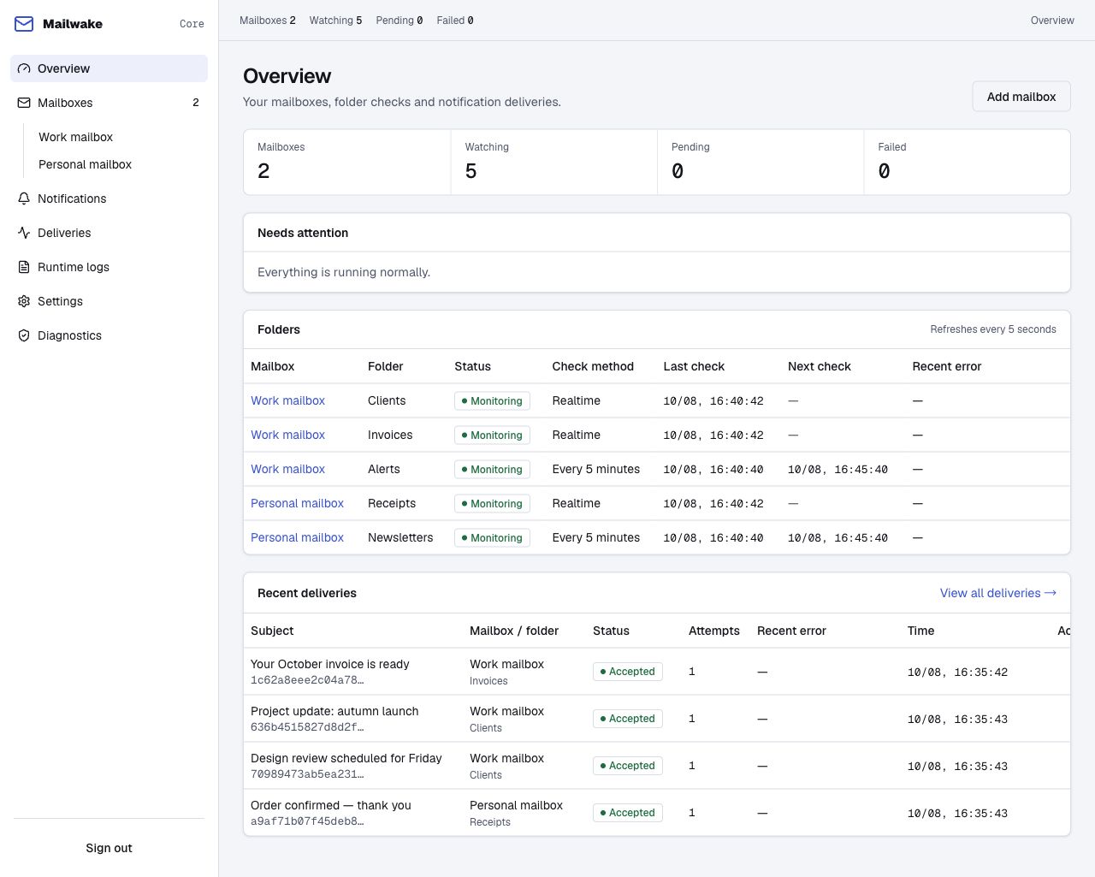Screen dimensions: 1095x877
Task: Click the Diagnostics shield icon
Action: coord(24,335)
